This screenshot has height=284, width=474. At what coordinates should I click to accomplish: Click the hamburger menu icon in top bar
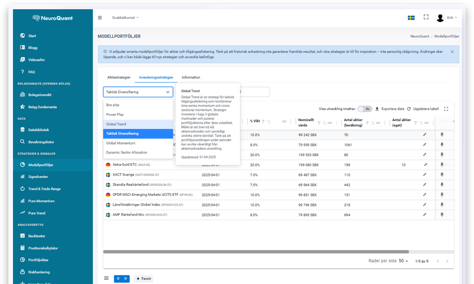[x=100, y=18]
